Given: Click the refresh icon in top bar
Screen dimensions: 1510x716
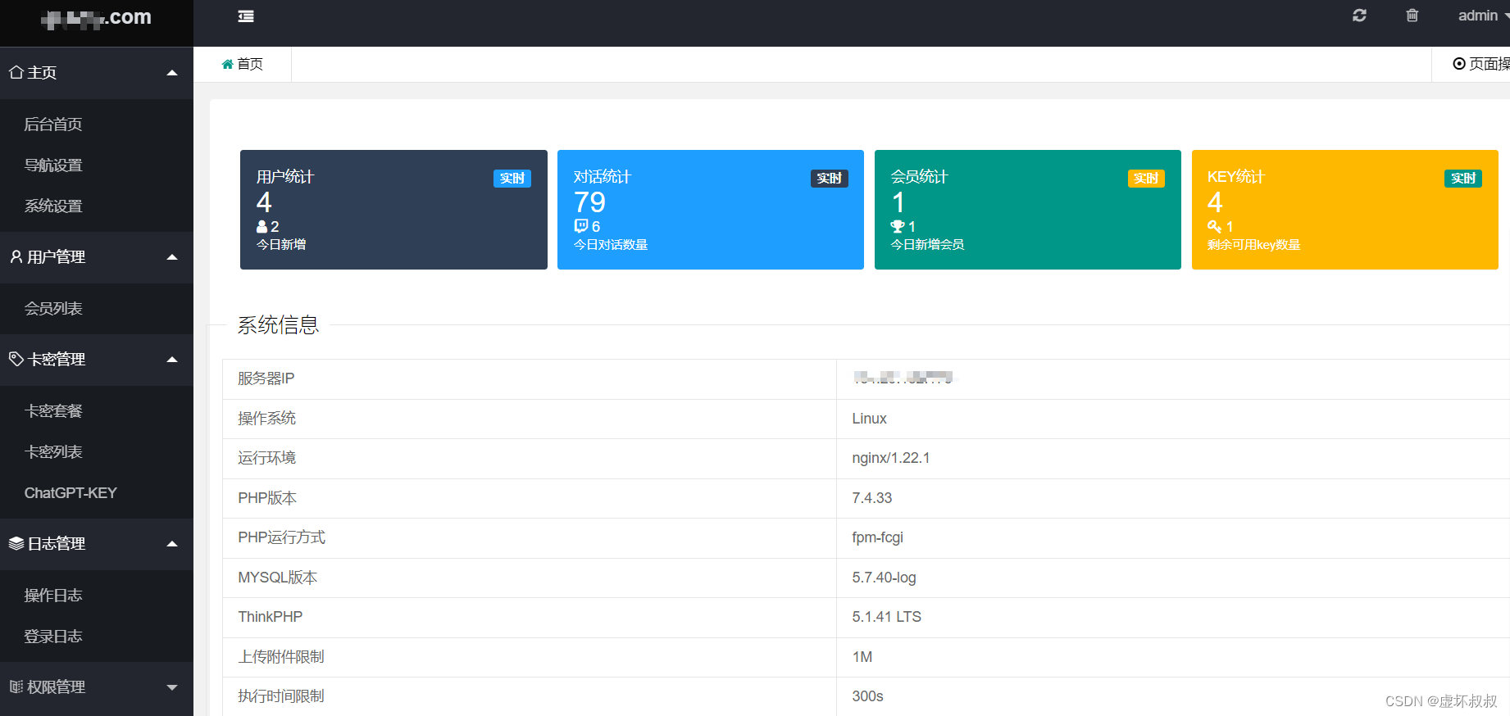Looking at the screenshot, I should 1359,16.
